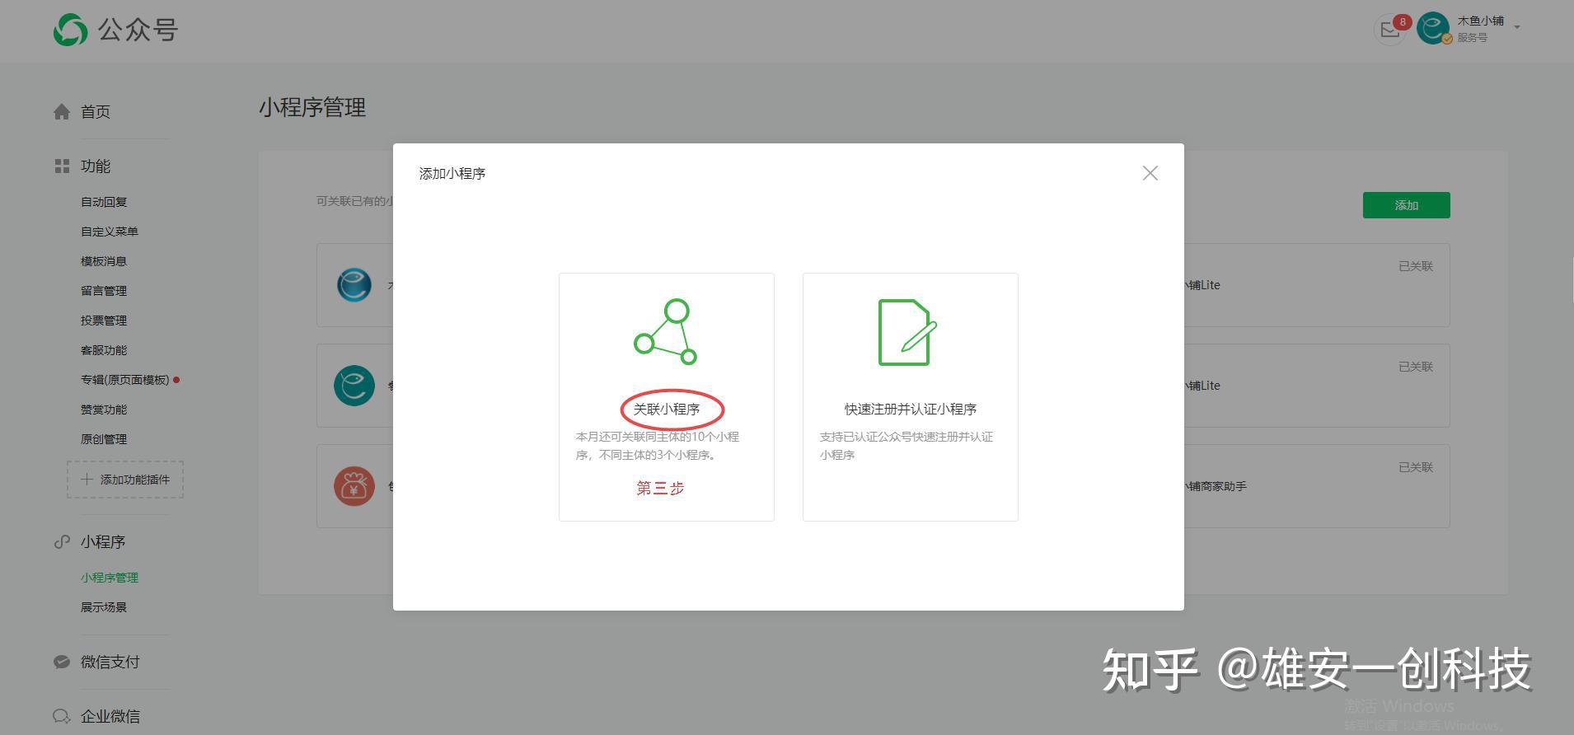Viewport: 1574px width, 735px height.
Task: Click the link icon beside 小程序
Action: pos(62,542)
